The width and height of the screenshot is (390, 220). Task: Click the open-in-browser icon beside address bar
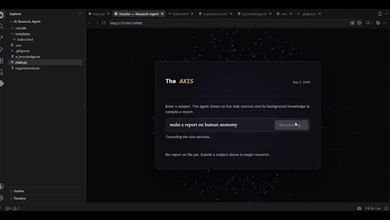click(352, 23)
